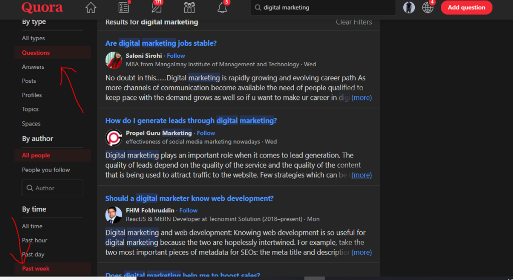Screen dimensions: 513x280
Task: Follow FHM Fokhruddin
Action: [188, 210]
